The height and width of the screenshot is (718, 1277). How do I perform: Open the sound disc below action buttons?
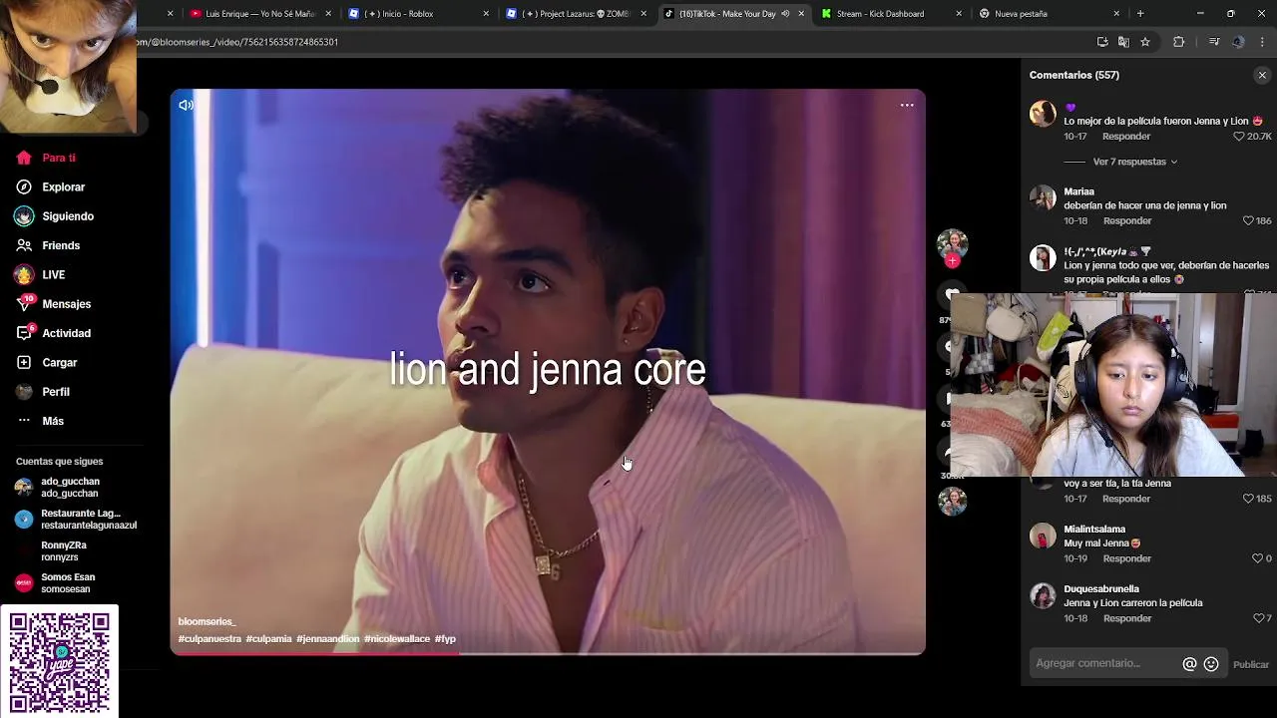click(x=952, y=501)
